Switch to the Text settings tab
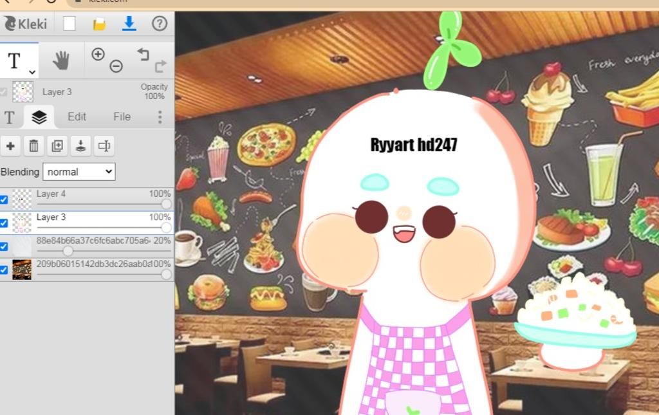659x415 pixels. tap(9, 117)
